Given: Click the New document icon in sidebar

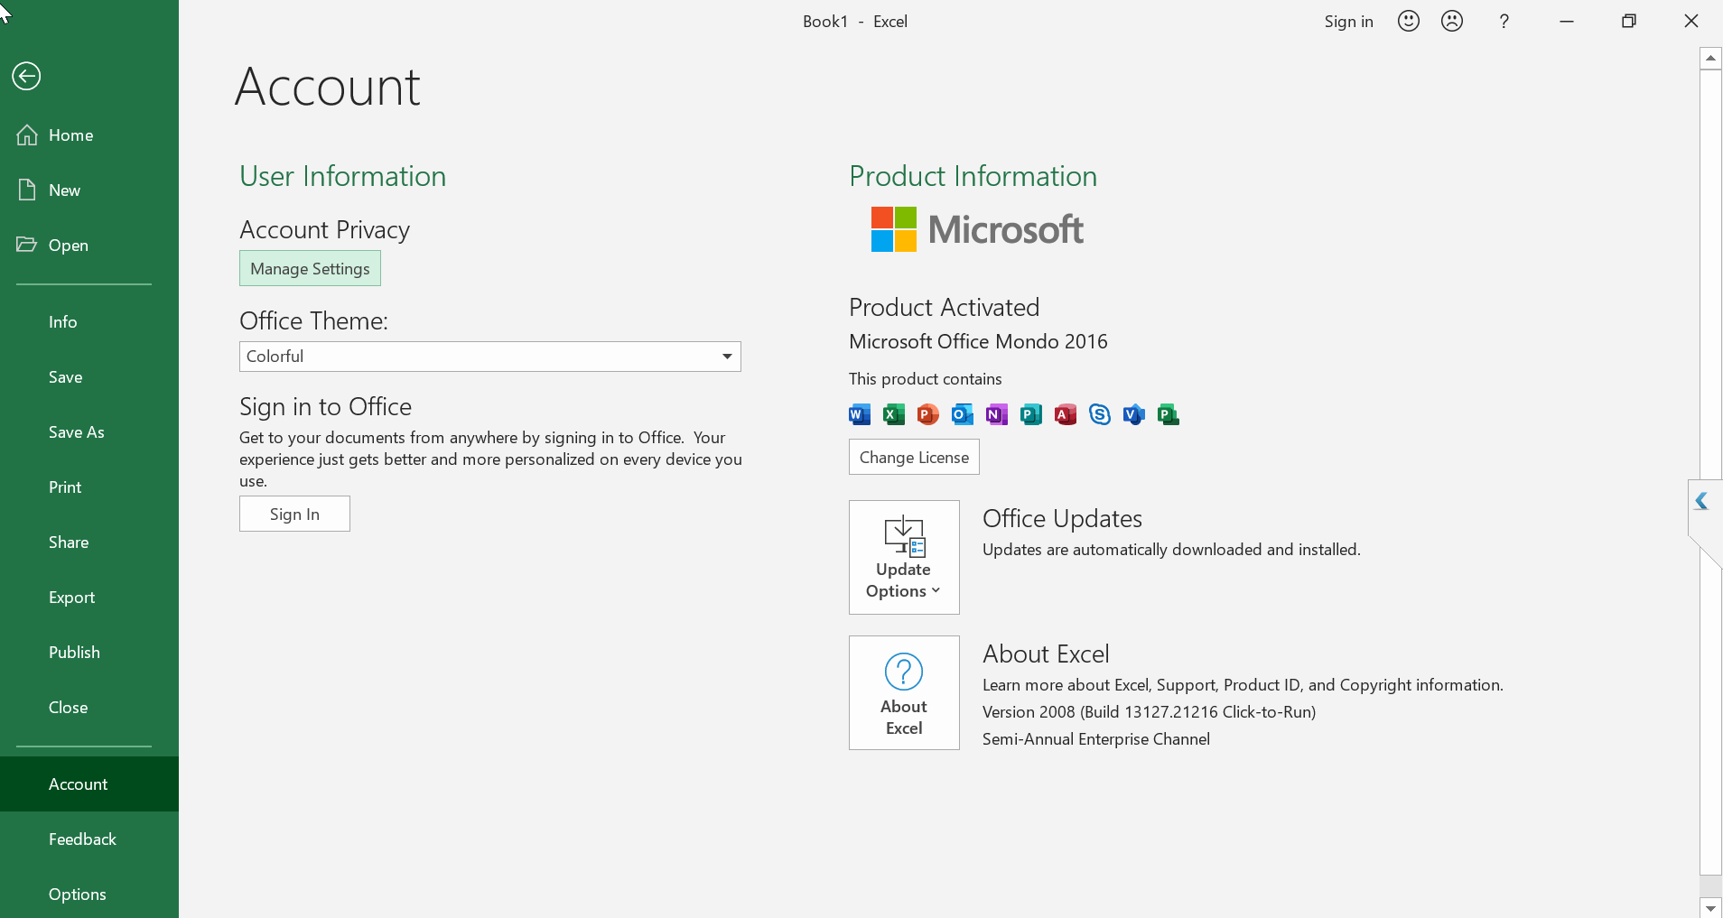Looking at the screenshot, I should point(27,190).
